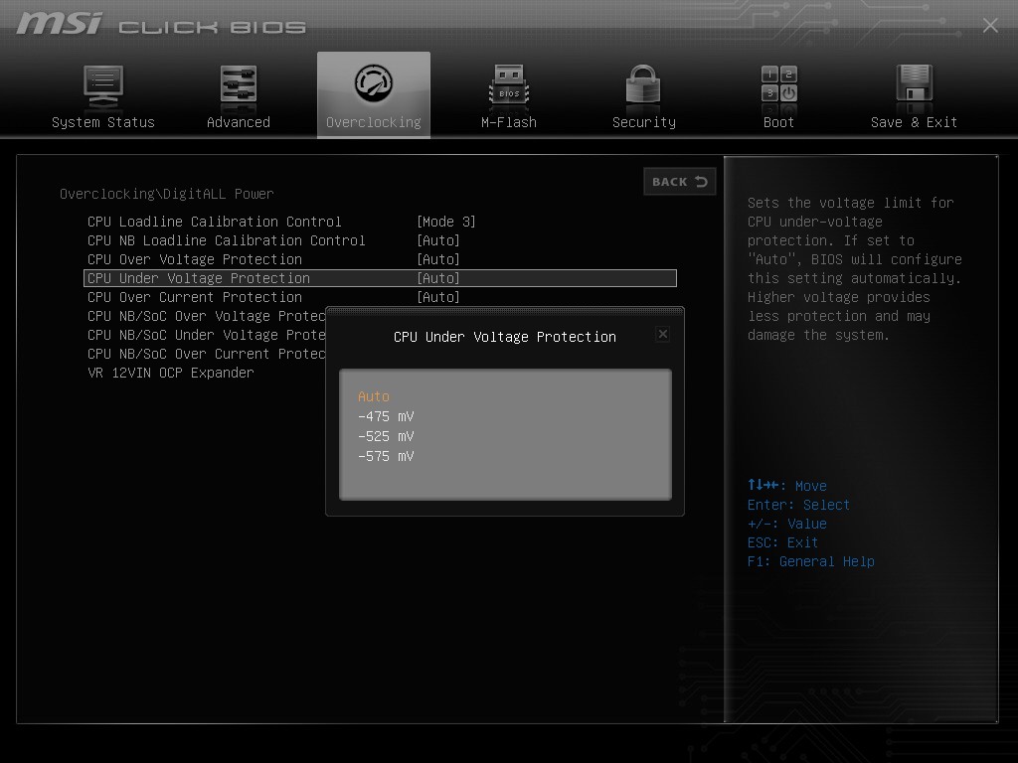
Task: Switch to the Boot tab label
Action: pyautogui.click(x=778, y=122)
